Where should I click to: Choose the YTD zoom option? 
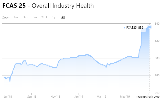(x=44, y=17)
